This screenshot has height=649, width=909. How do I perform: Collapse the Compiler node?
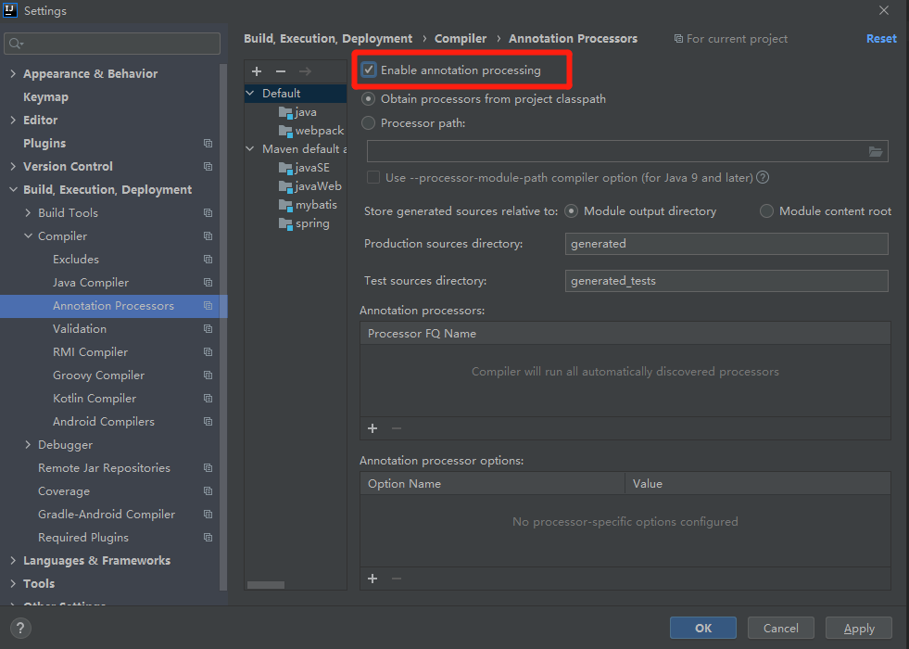tap(28, 236)
